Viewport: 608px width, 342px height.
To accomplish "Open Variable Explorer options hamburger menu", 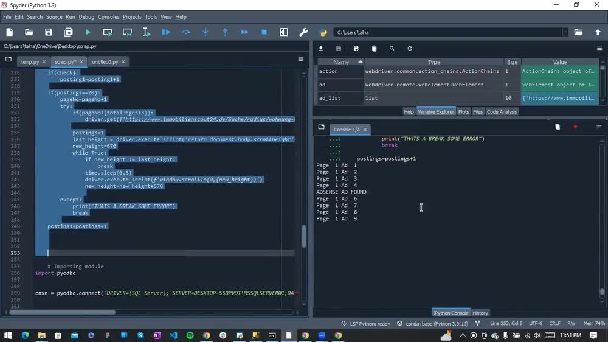I will pyautogui.click(x=599, y=49).
